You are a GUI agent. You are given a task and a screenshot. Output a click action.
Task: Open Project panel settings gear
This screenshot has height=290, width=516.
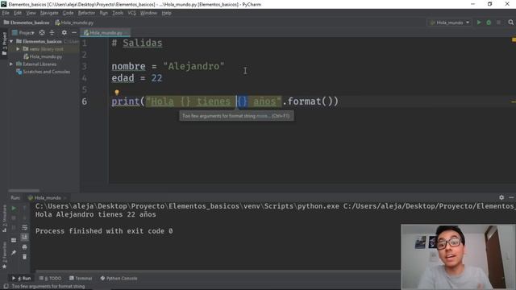pyautogui.click(x=64, y=32)
